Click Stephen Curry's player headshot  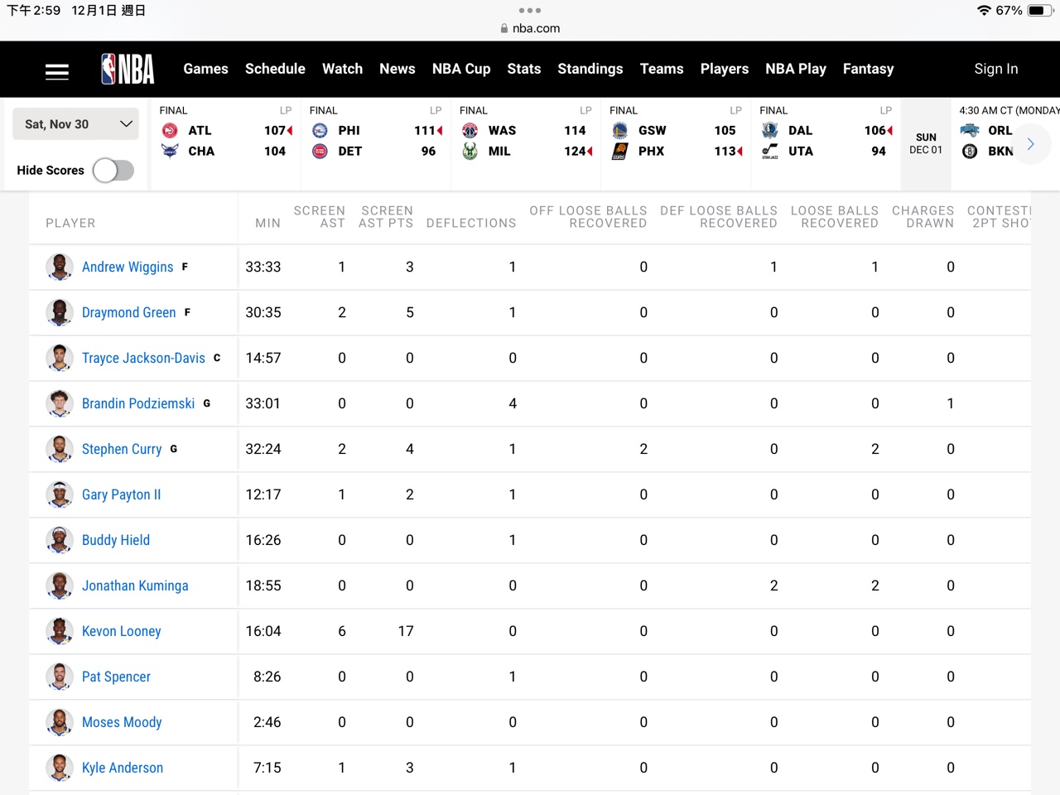click(x=59, y=449)
